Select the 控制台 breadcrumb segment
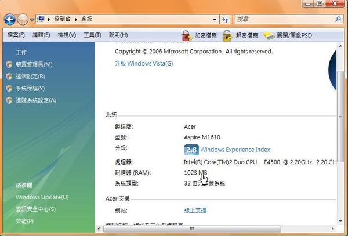Viewport: 348px width, 236px height. coord(62,19)
